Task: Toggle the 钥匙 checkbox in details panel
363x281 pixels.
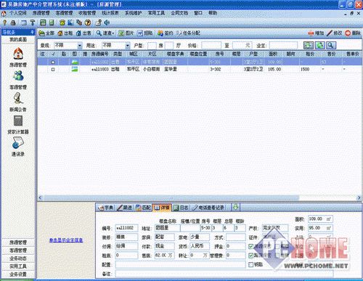Action: tap(251, 264)
